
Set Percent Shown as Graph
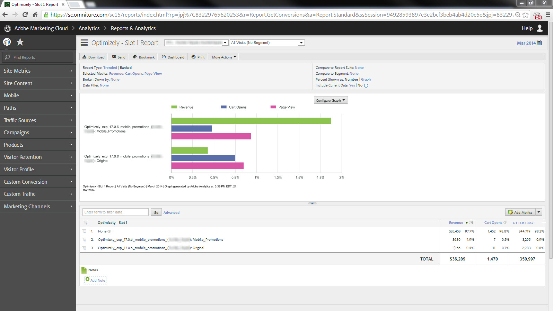(366, 80)
